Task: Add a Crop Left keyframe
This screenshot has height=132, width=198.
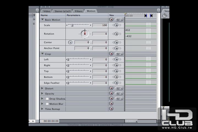Action: pyautogui.click(x=117, y=59)
